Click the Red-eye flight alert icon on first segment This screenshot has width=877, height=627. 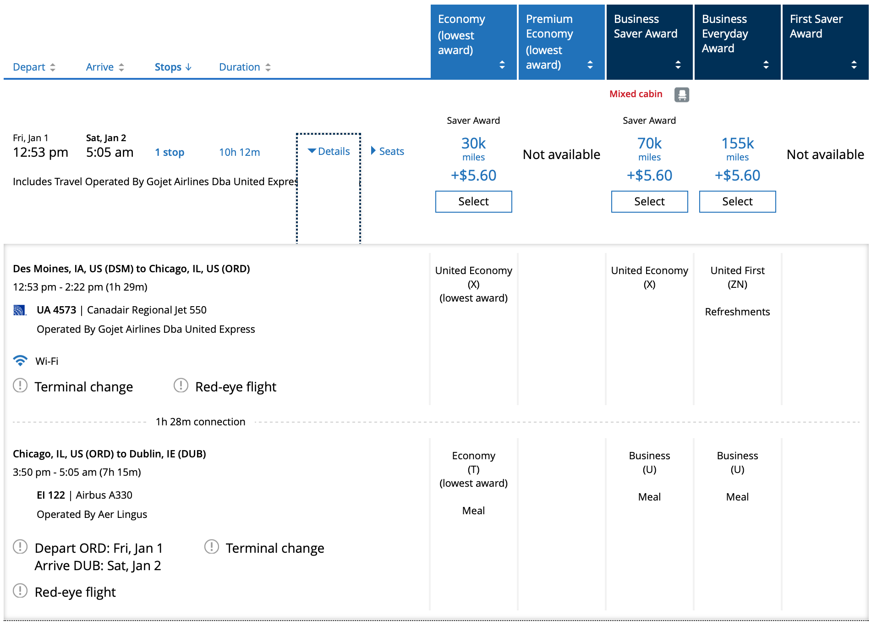[181, 386]
